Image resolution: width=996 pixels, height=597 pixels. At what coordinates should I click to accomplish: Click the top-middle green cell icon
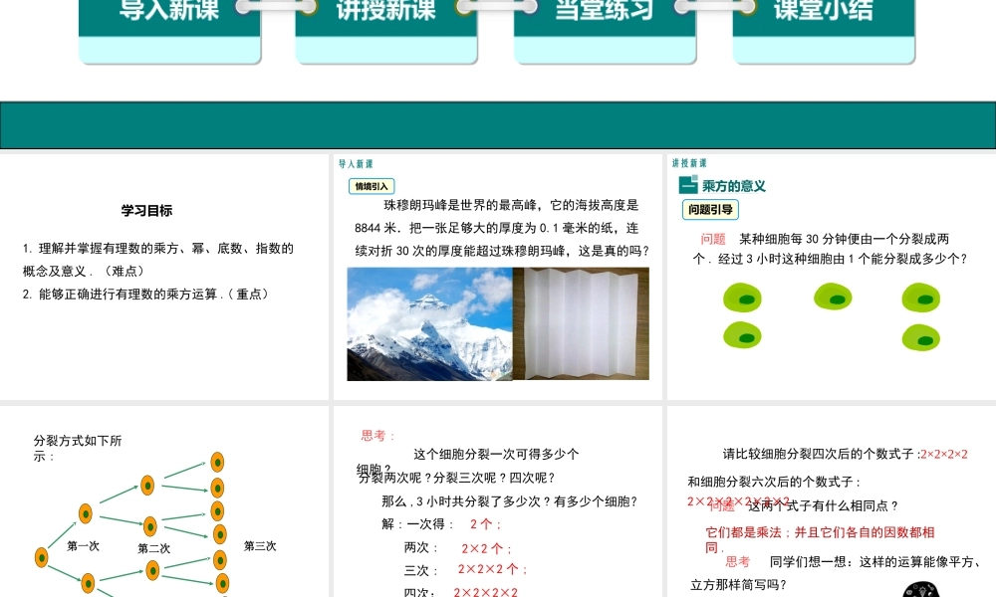[x=833, y=297]
